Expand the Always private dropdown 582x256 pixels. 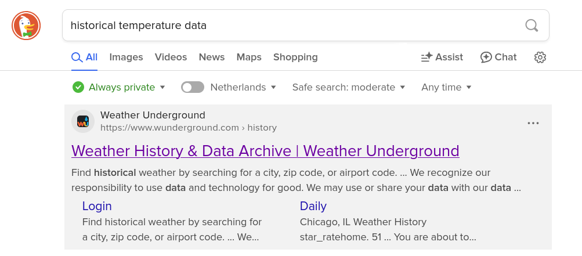tap(162, 87)
